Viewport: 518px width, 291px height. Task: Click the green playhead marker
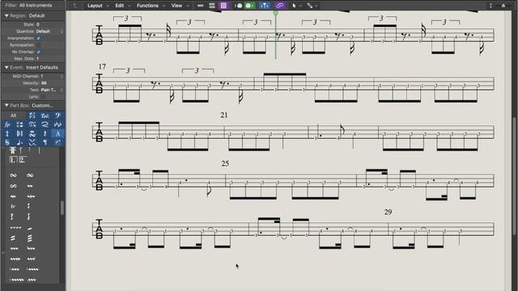pos(275,13)
